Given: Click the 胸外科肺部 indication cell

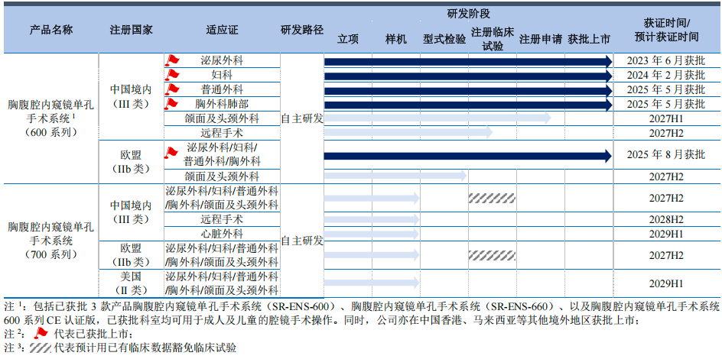Looking at the screenshot, I should click(x=222, y=103).
